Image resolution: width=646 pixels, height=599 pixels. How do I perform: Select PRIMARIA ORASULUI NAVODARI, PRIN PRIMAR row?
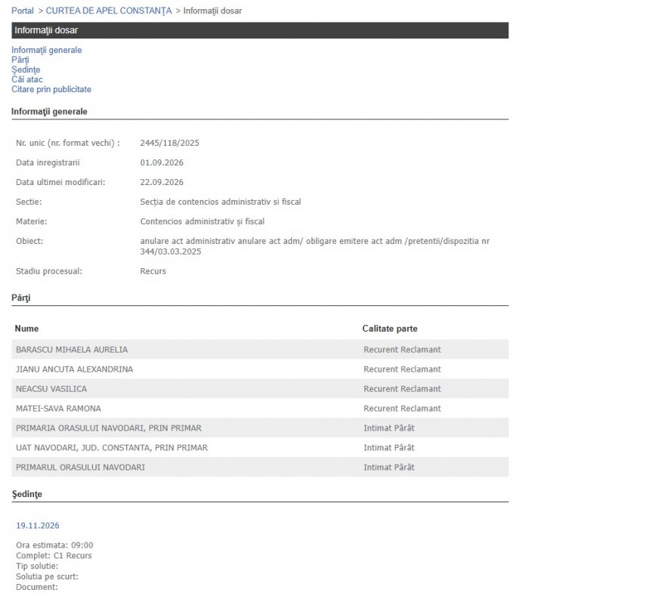click(260, 428)
